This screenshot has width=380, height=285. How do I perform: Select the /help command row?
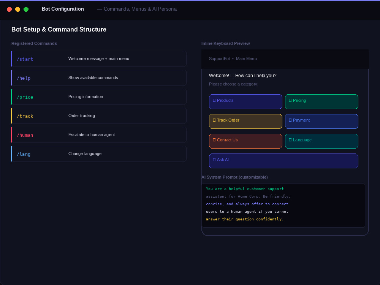point(99,78)
